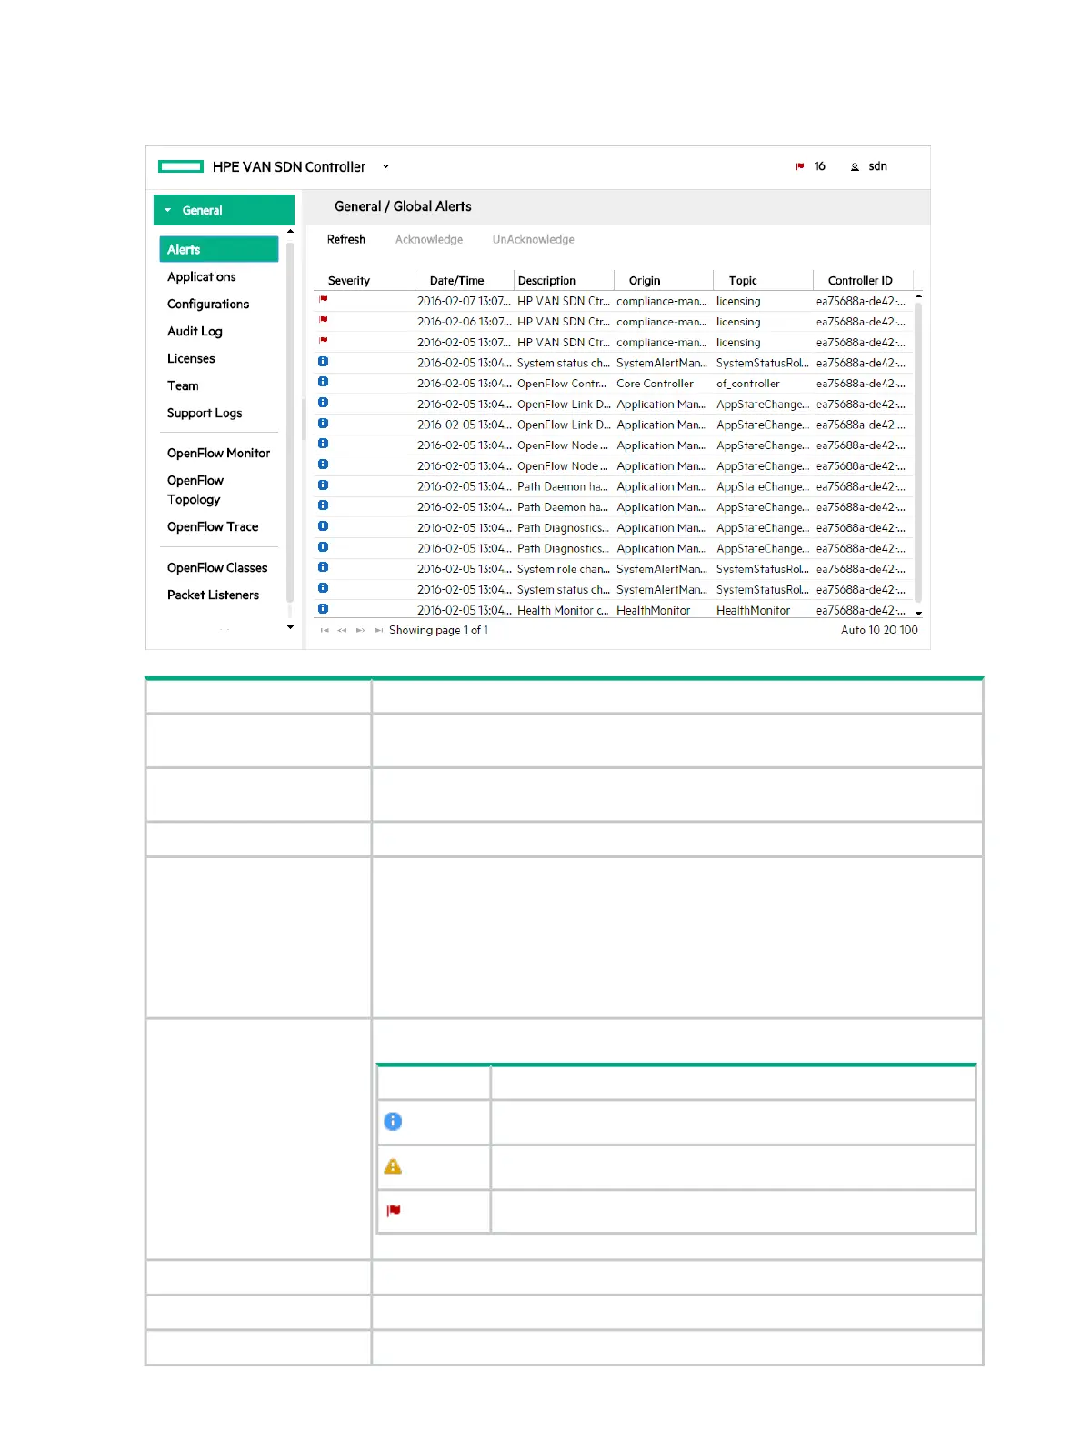Open OpenFlow Monitor page

click(218, 453)
